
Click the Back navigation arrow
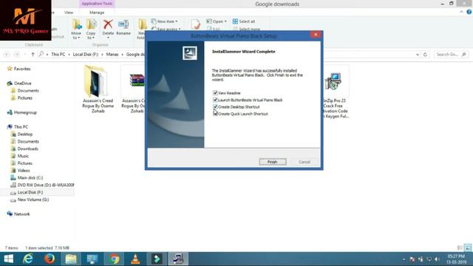point(7,54)
